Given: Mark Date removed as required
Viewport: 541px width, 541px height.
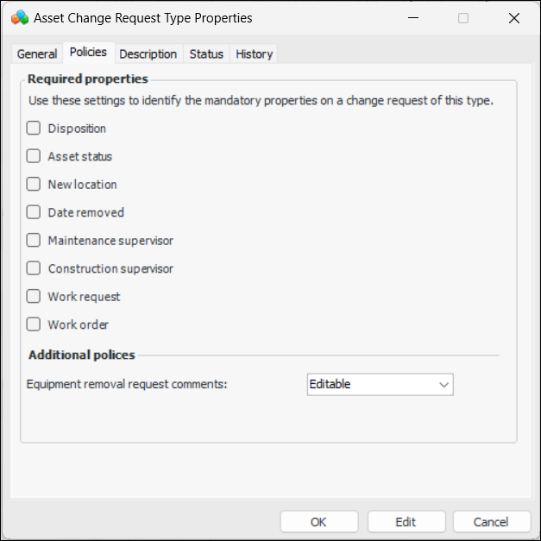Looking at the screenshot, I should (x=34, y=212).
